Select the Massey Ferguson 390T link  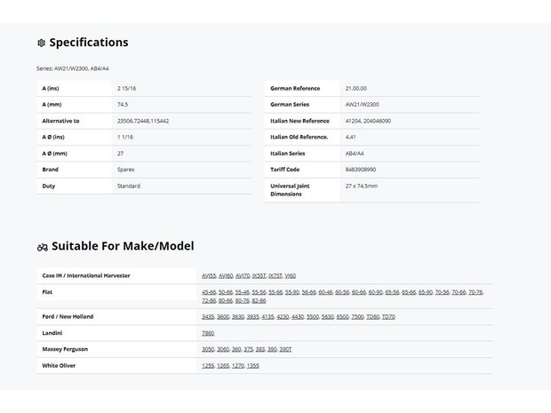[285, 349]
